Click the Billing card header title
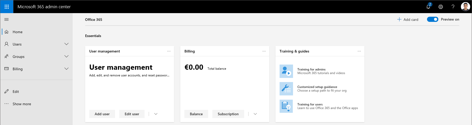 pos(190,51)
